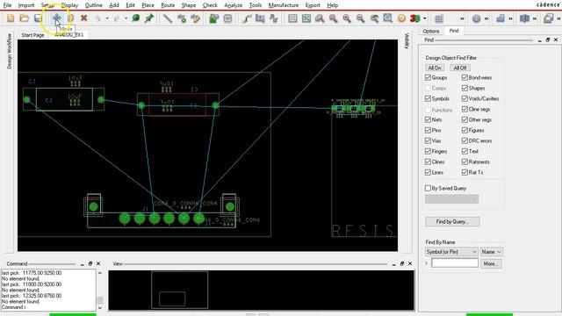Click the More... button
562x316 pixels.
[x=491, y=263]
